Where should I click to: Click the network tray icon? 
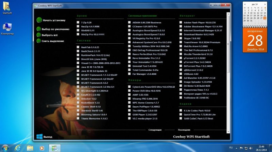pos(246,148)
